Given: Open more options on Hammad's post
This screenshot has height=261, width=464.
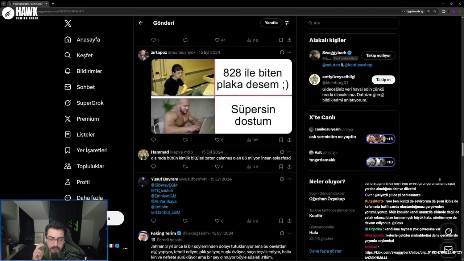Looking at the screenshot, I should coord(289,152).
